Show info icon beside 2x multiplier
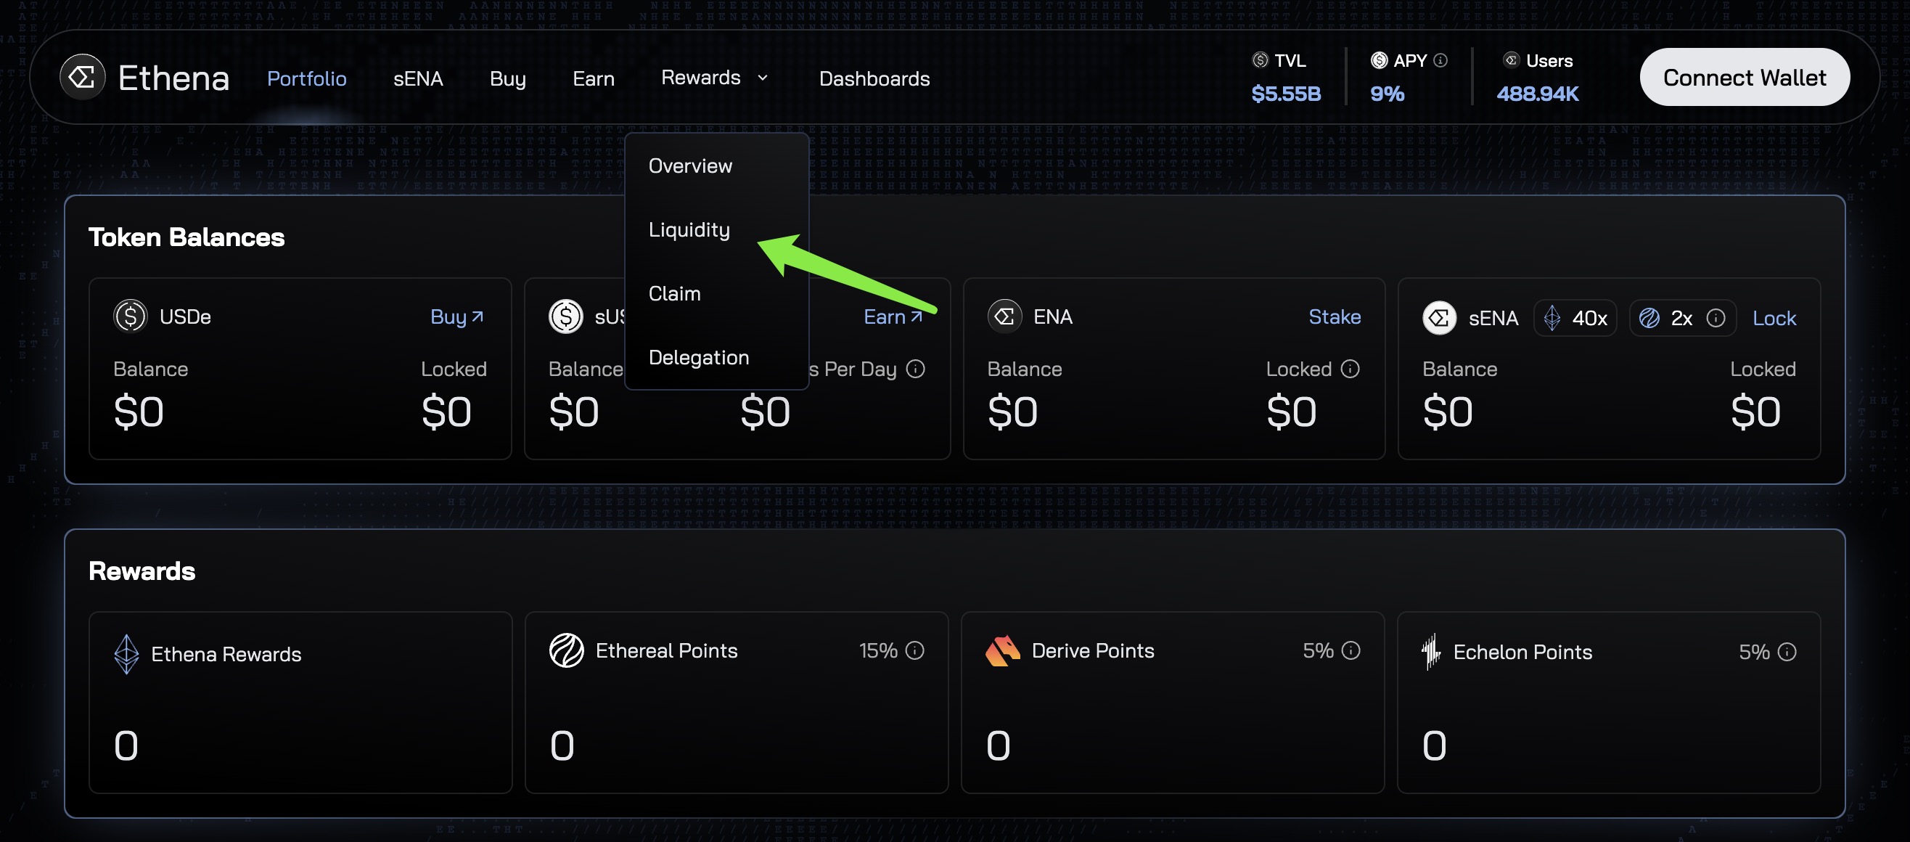This screenshot has width=1910, height=842. tap(1715, 318)
